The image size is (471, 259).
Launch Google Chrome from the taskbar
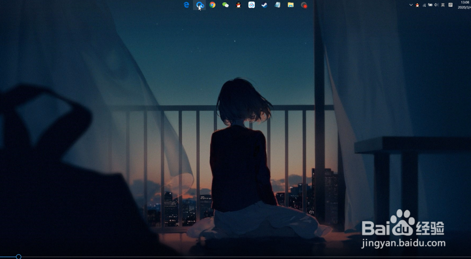tap(213, 5)
